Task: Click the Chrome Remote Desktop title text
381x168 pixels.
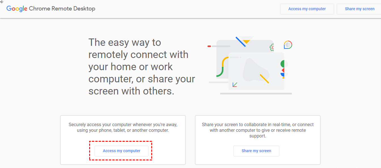Action: [x=62, y=9]
